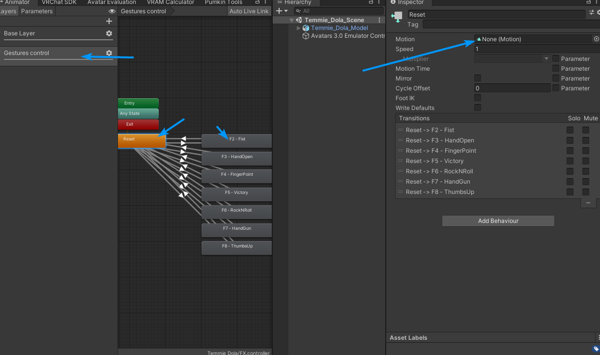Enable the Mirror checkbox

478,79
